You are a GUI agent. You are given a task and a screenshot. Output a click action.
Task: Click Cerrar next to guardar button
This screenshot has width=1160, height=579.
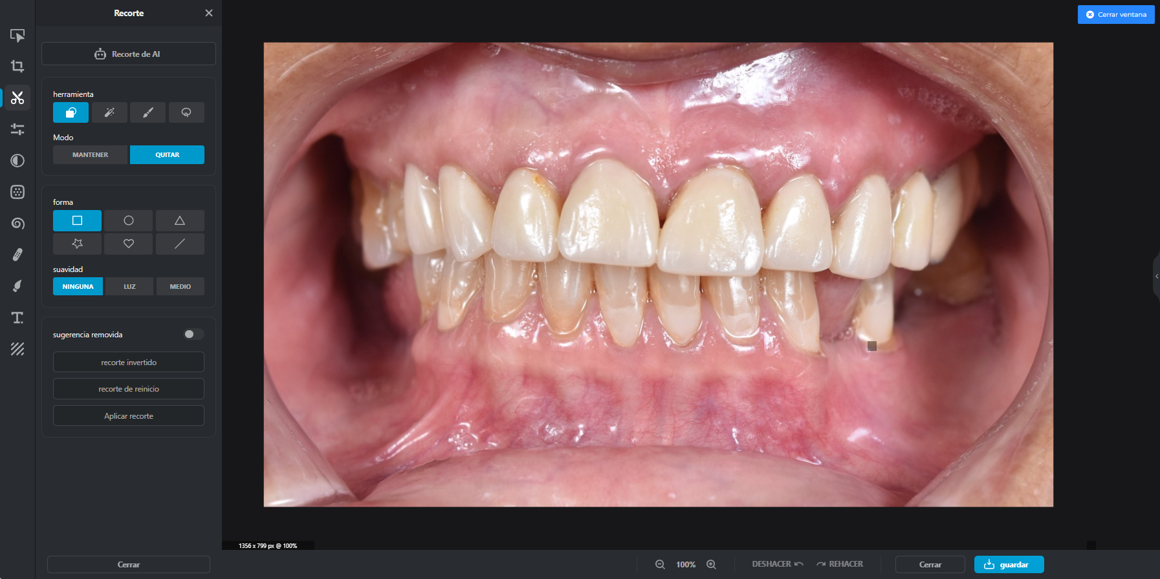[930, 564]
